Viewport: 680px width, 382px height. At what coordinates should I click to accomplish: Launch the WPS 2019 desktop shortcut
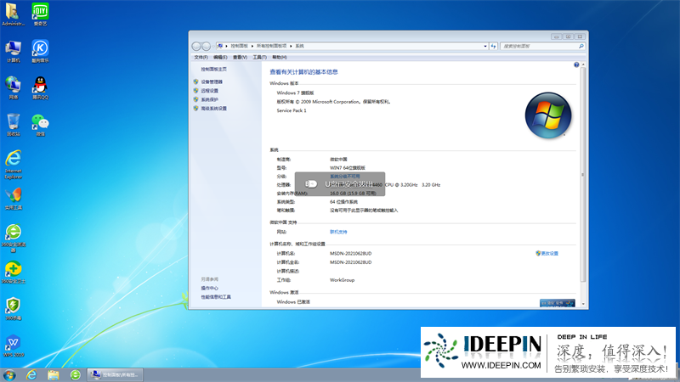pyautogui.click(x=14, y=345)
